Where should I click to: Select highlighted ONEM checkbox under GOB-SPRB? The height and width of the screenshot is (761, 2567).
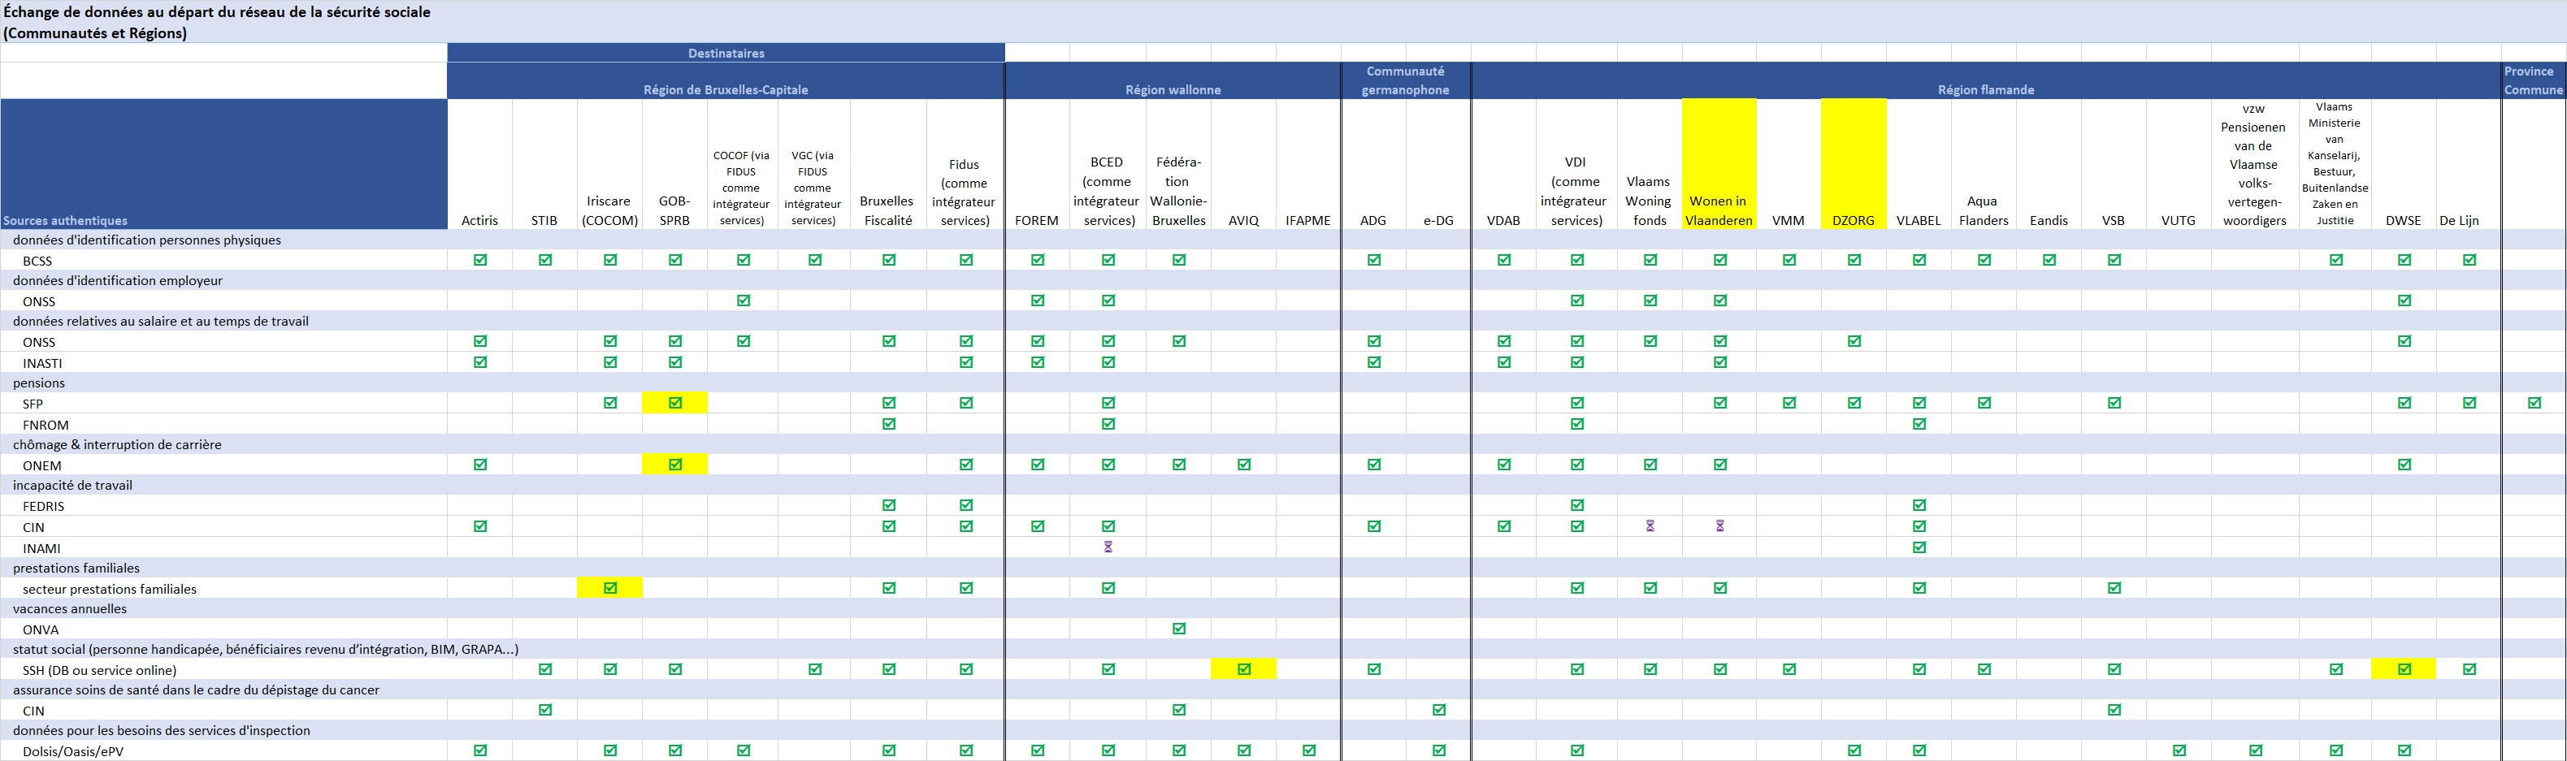674,465
